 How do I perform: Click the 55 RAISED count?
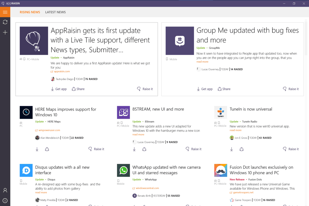tap(174, 196)
